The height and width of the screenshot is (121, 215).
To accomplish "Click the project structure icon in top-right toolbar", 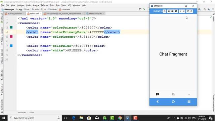I will 209,9.
